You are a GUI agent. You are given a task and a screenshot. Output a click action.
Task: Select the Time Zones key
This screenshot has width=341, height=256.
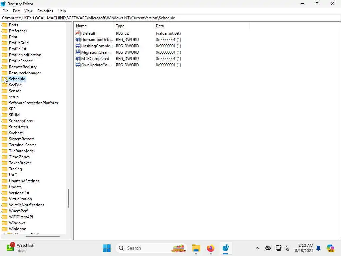[x=19, y=157]
